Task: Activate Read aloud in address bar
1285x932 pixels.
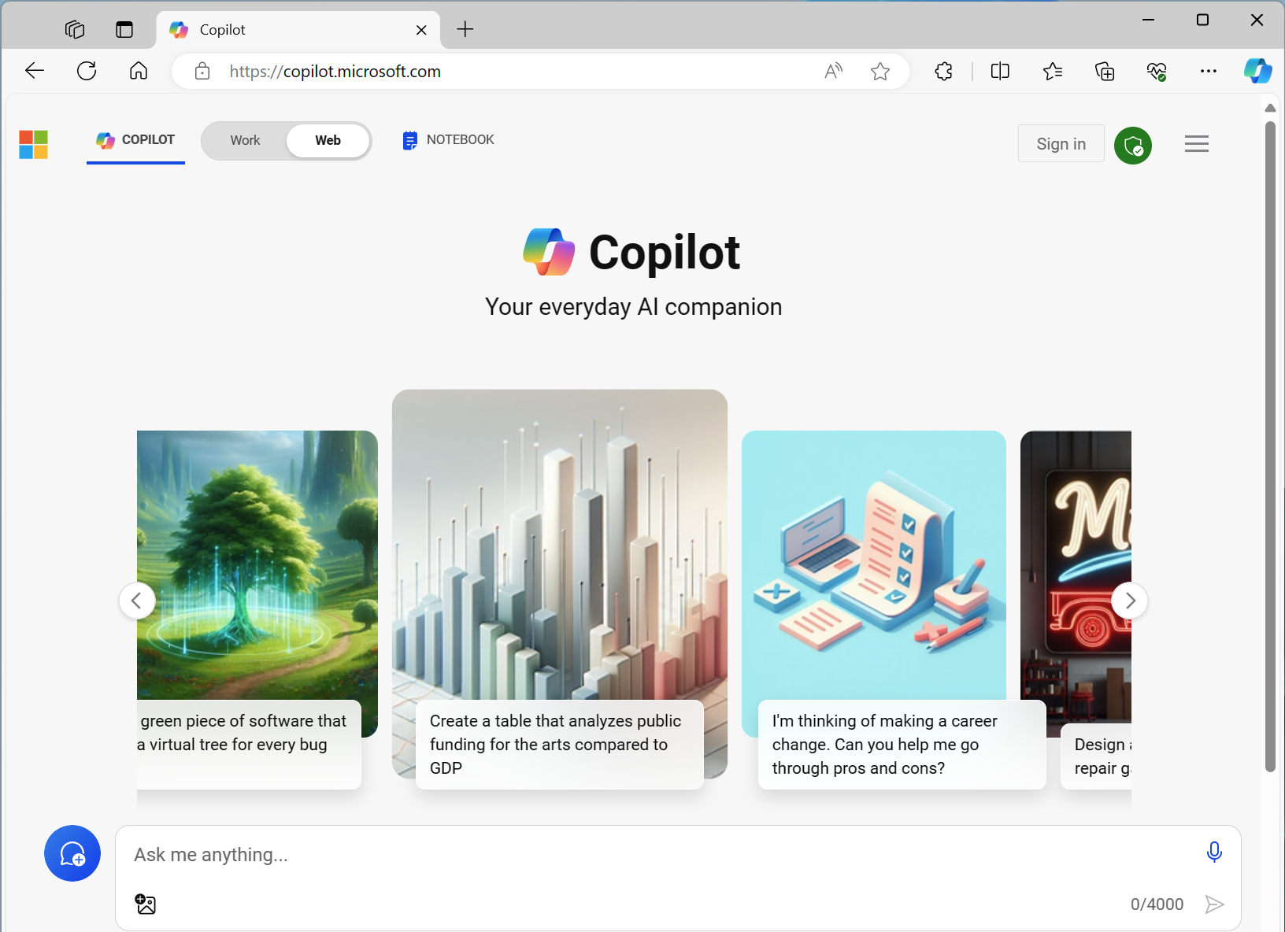Action: [x=833, y=72]
